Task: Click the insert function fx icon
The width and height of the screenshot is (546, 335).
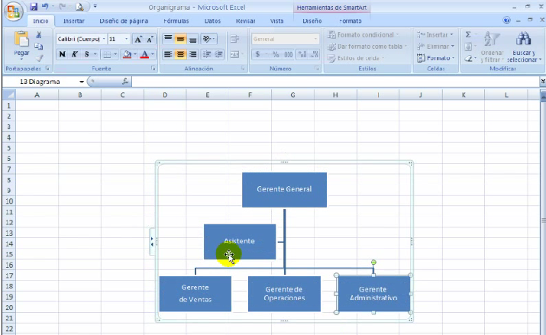Action: click(x=124, y=81)
